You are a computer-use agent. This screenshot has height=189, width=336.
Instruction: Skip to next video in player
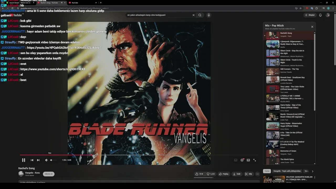38,160
